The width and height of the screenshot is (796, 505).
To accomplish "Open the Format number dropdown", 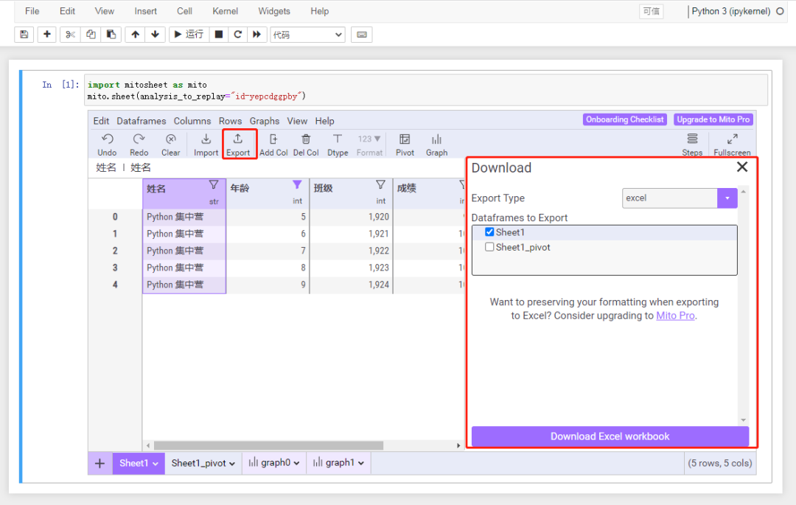I will (369, 144).
